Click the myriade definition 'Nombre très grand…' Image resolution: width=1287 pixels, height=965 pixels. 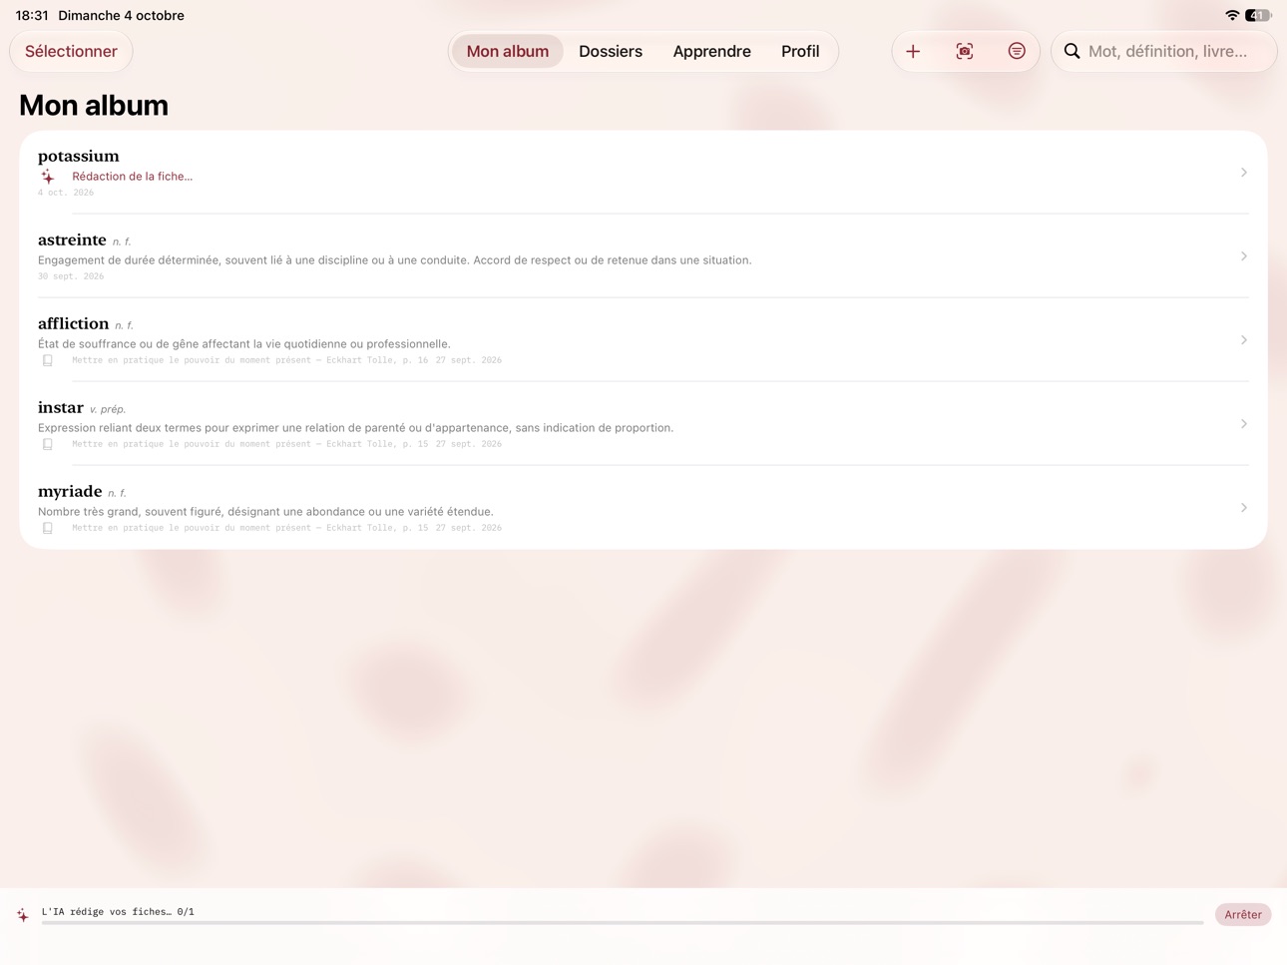coord(266,512)
